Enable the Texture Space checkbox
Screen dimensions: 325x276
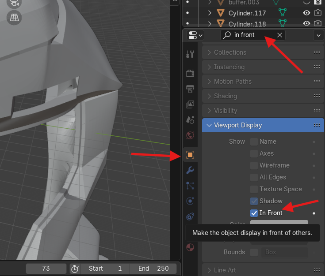[x=254, y=190]
